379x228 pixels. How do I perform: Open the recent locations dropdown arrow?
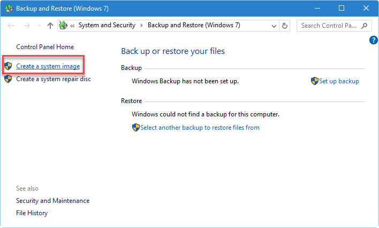click(x=38, y=26)
